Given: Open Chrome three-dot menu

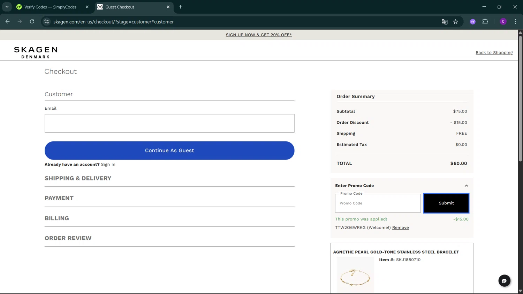Looking at the screenshot, I should pos(515,22).
